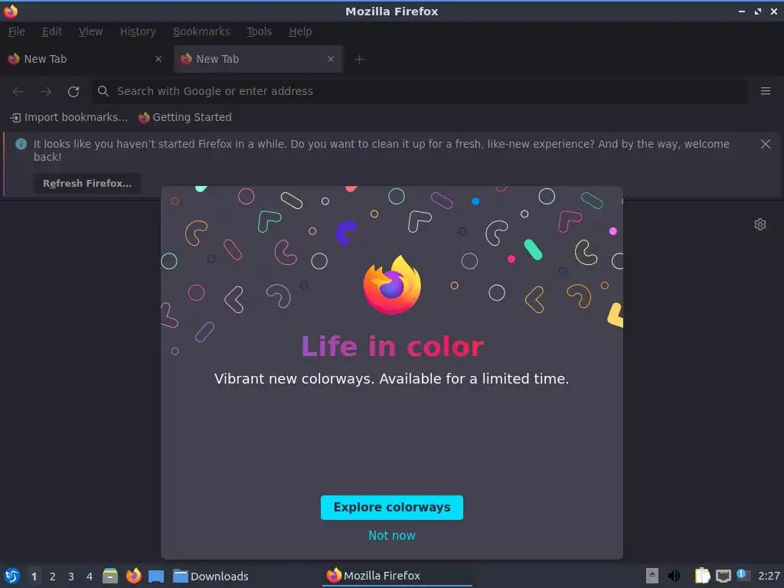Open the Firefox hamburger application menu
Screen dimensions: 784x588
pos(765,91)
